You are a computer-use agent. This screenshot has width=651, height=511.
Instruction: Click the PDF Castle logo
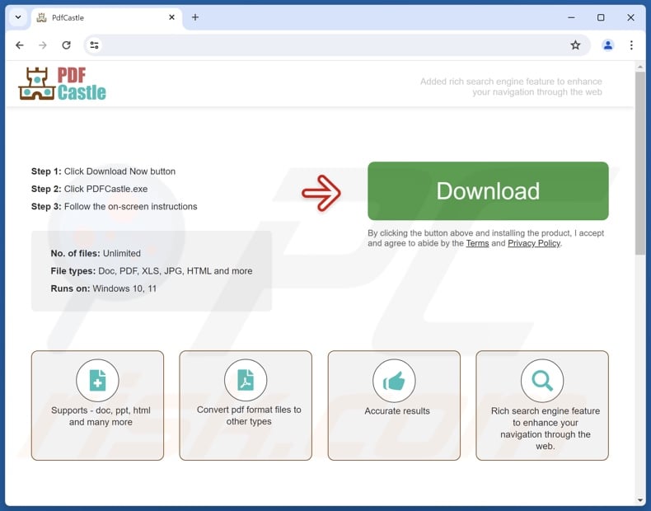click(63, 84)
